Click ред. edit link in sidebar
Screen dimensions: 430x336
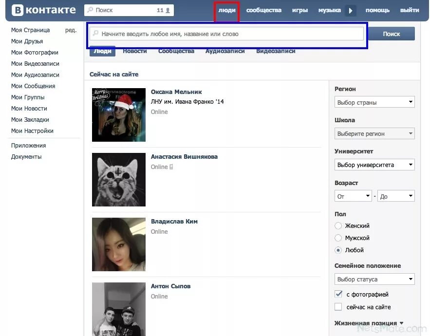coord(71,30)
